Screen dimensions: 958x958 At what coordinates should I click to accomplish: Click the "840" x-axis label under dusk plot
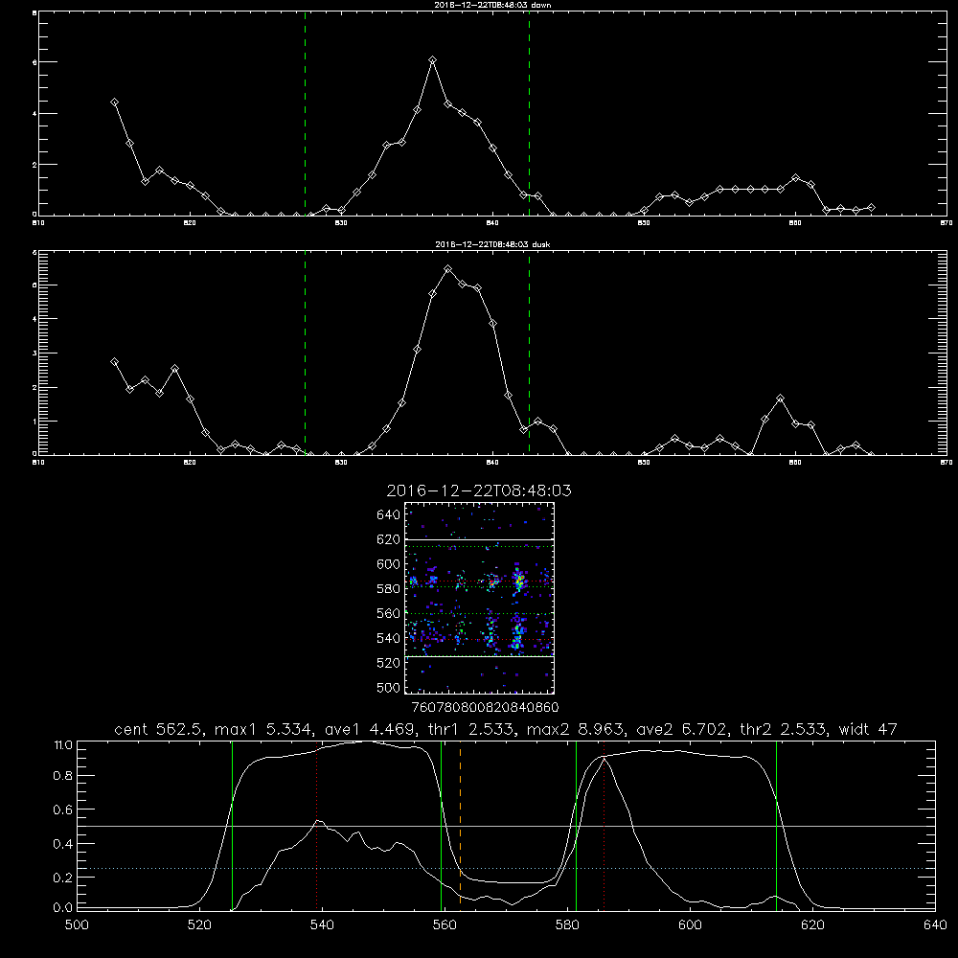click(x=492, y=463)
